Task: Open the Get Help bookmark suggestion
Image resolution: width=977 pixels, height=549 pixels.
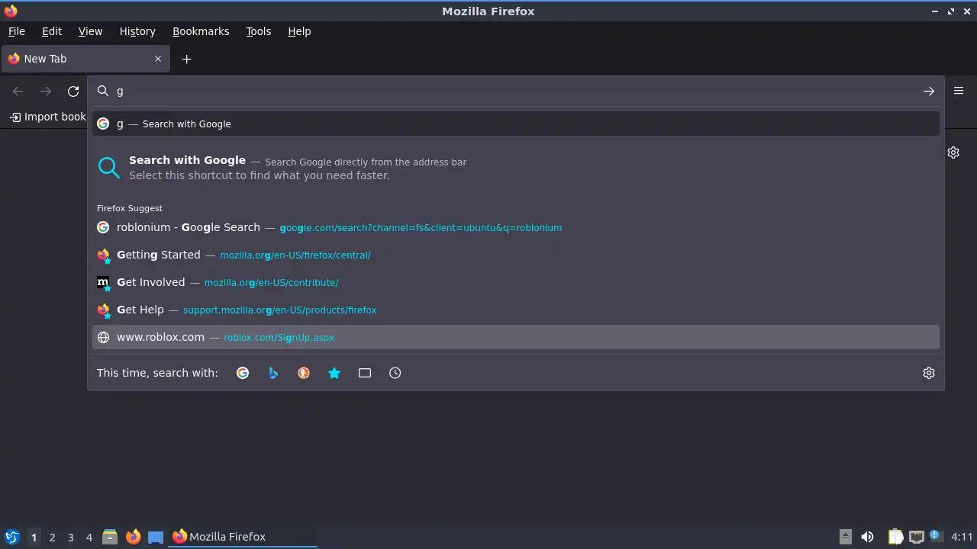Action: (516, 310)
